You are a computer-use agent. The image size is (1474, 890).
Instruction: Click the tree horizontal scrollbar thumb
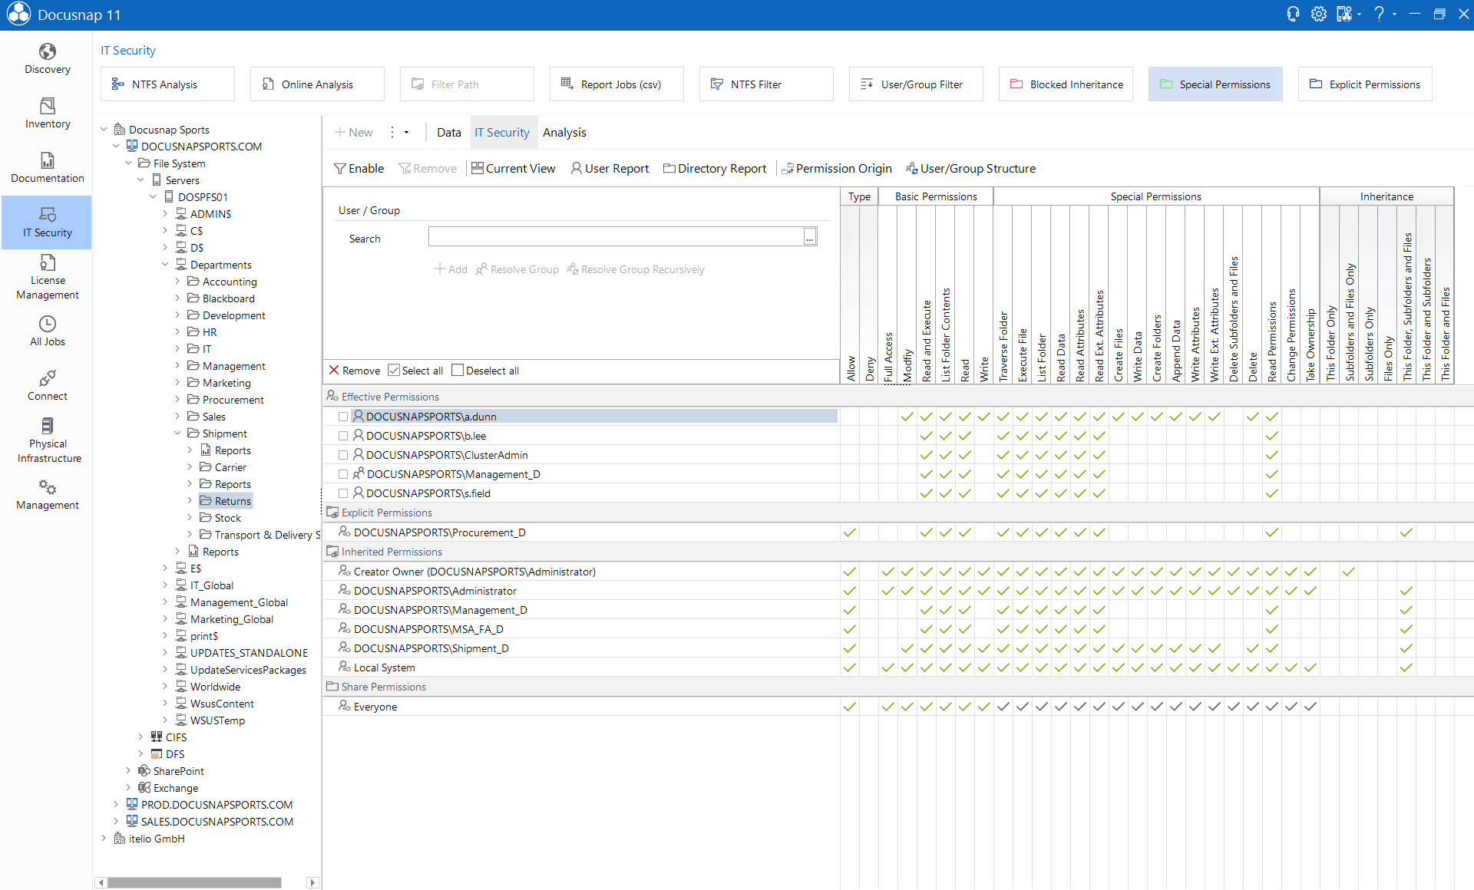pos(194,882)
